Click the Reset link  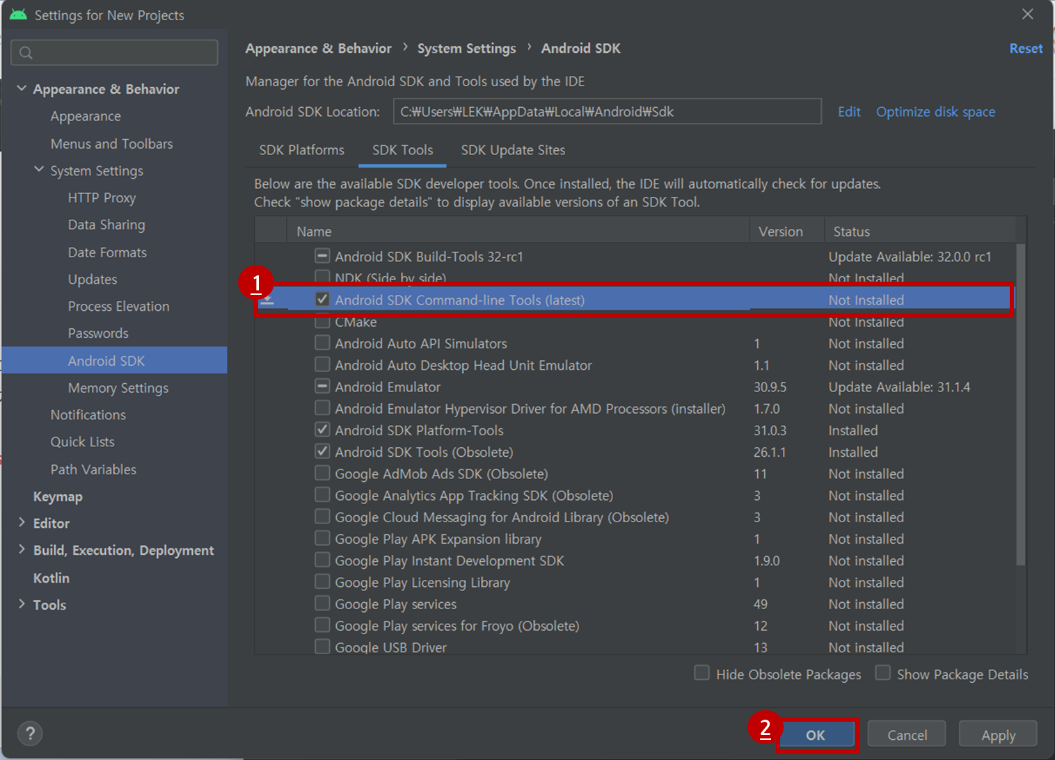click(x=1026, y=49)
